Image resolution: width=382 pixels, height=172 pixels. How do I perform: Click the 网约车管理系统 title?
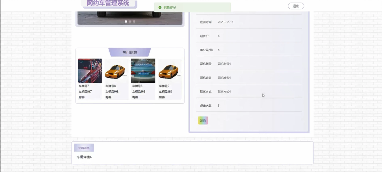click(x=108, y=3)
